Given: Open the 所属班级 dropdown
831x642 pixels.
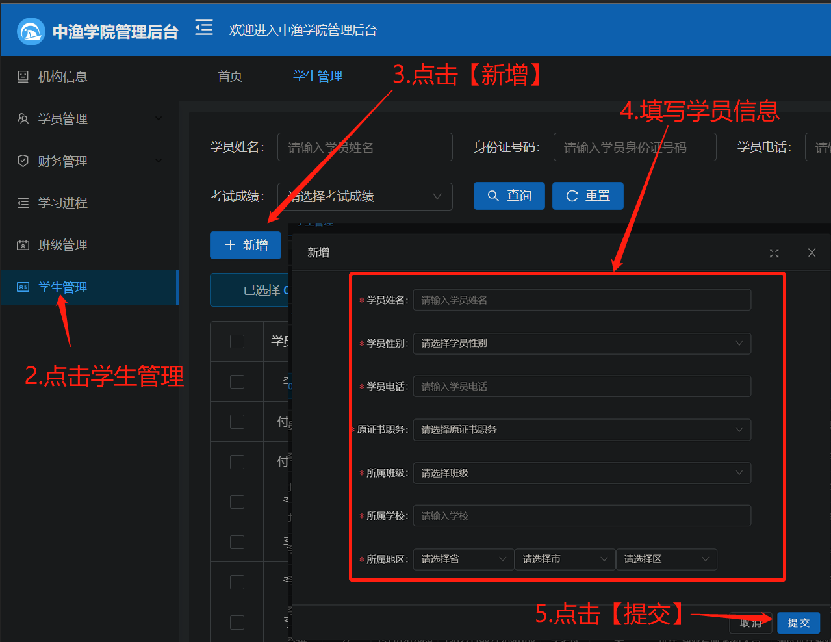Looking at the screenshot, I should [582, 473].
